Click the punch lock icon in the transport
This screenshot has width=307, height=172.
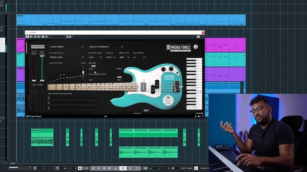80,168
